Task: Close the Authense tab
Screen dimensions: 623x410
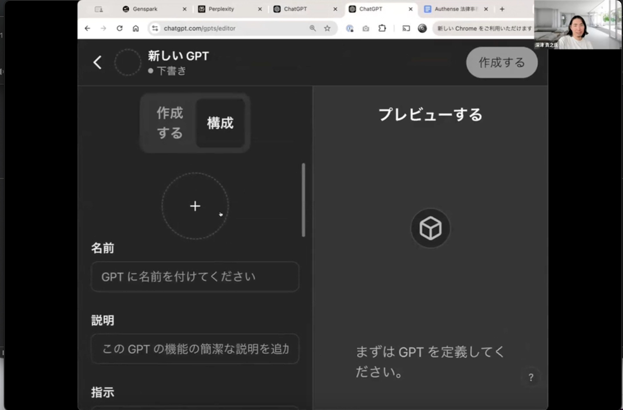Action: click(x=486, y=9)
